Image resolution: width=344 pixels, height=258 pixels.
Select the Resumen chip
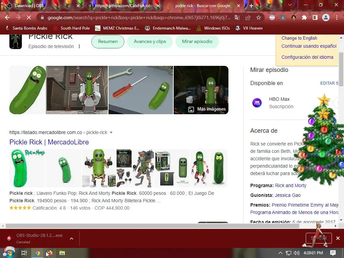coord(108,41)
